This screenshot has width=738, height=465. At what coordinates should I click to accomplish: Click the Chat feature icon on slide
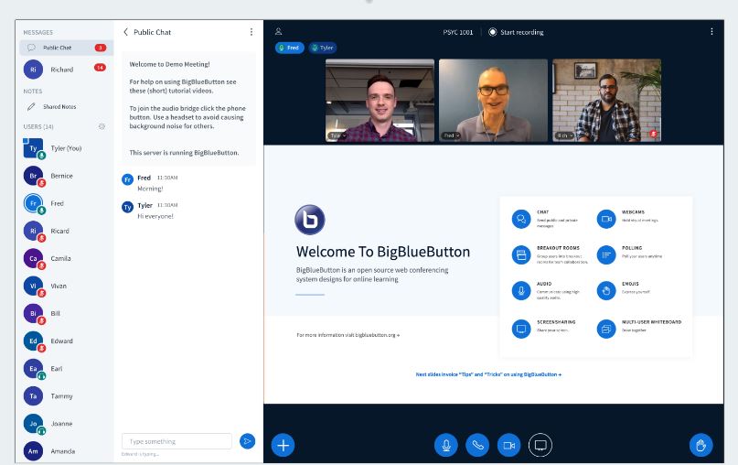(x=521, y=219)
